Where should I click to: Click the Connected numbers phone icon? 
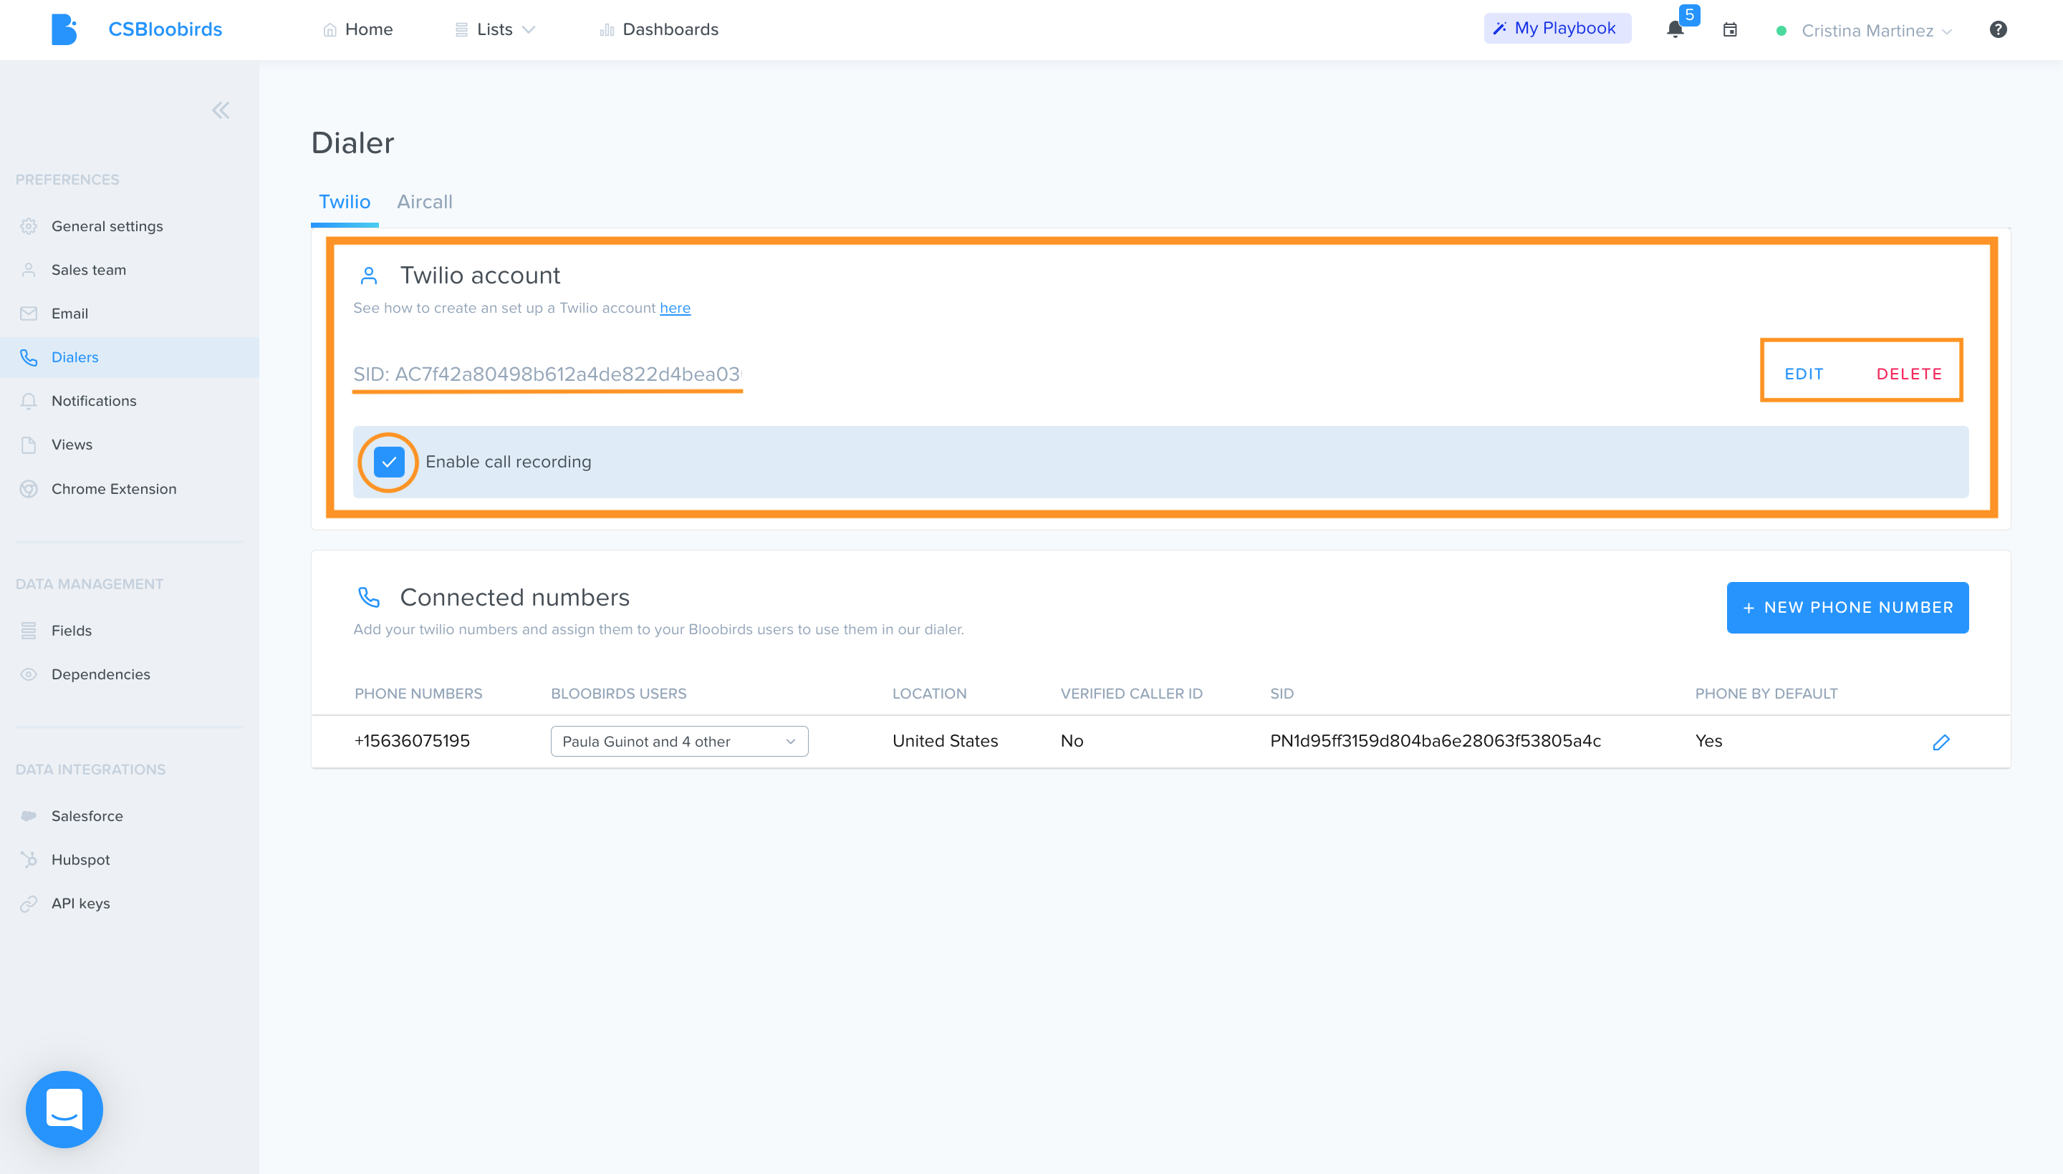[369, 598]
